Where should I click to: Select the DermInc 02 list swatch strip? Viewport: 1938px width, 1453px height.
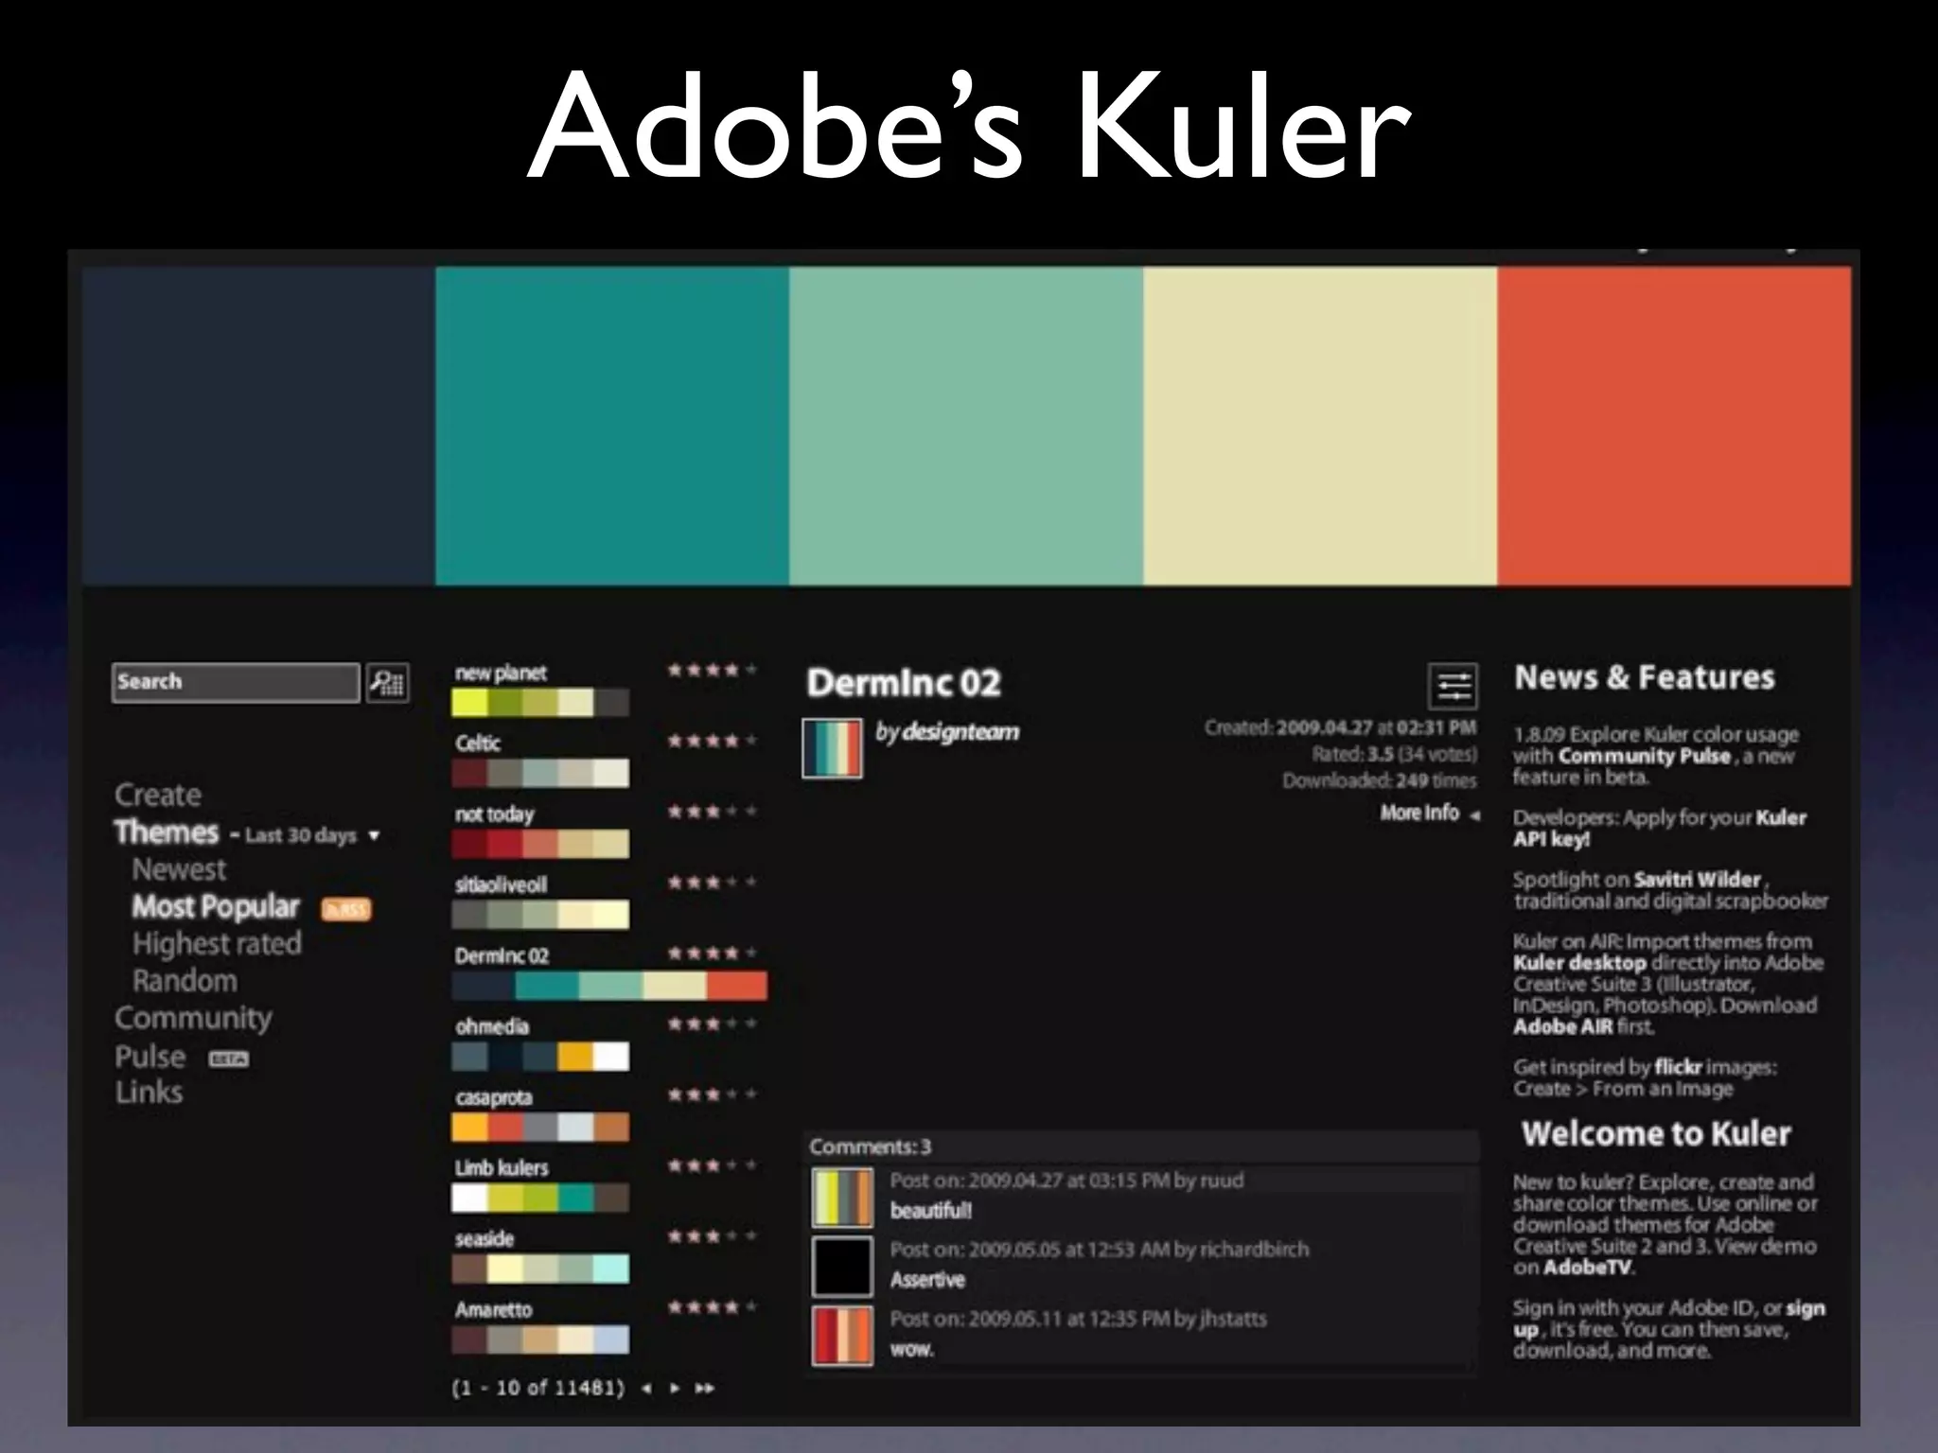609,986
